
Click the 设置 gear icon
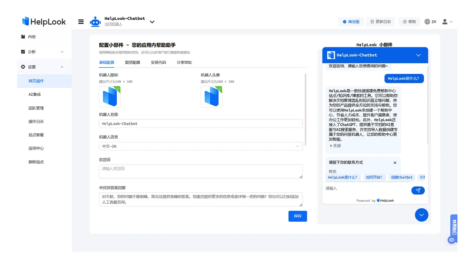pyautogui.click(x=23, y=67)
